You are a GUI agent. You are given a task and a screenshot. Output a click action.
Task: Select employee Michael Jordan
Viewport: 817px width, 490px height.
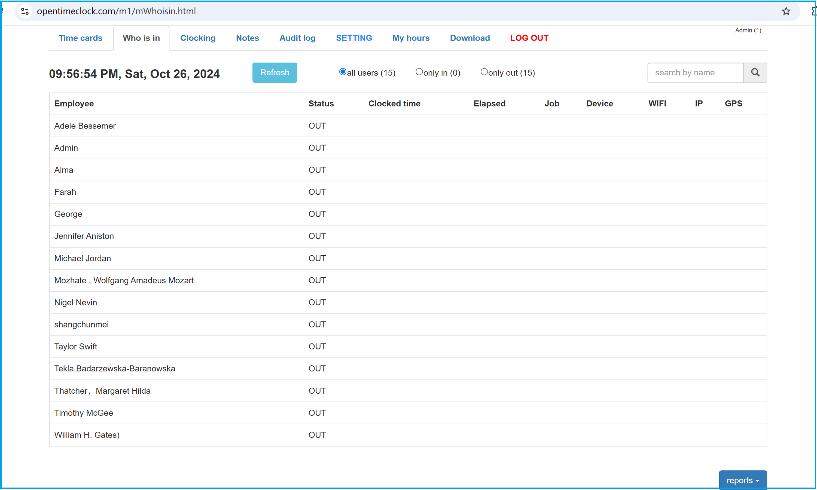(83, 258)
